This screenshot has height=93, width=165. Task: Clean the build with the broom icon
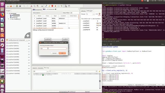click(x=49, y=6)
